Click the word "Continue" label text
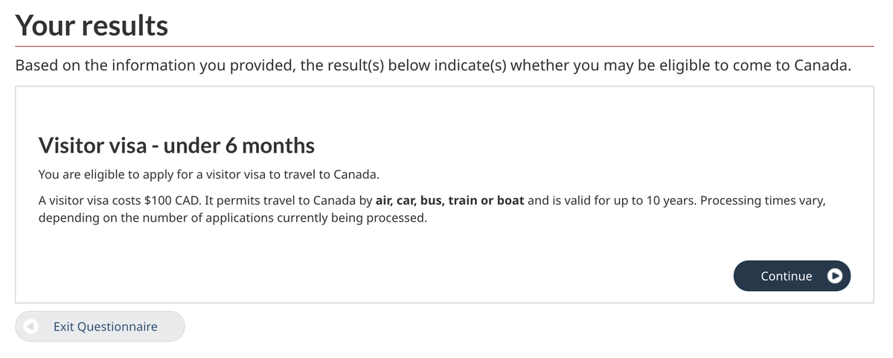This screenshot has width=893, height=358. [787, 276]
